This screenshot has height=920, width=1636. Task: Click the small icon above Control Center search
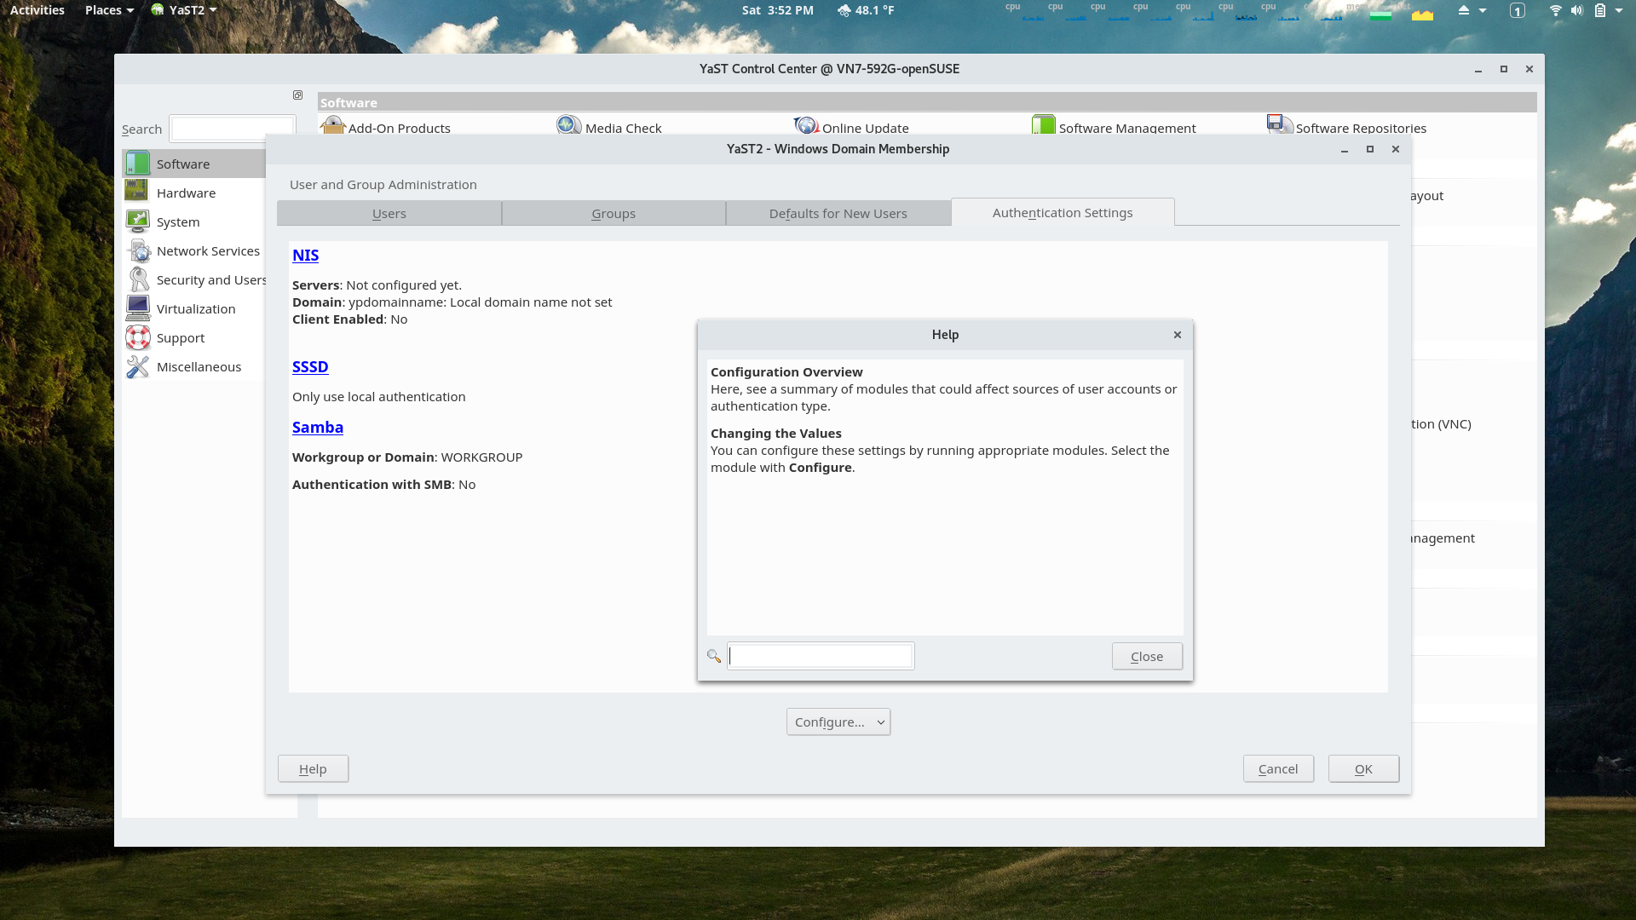297,95
